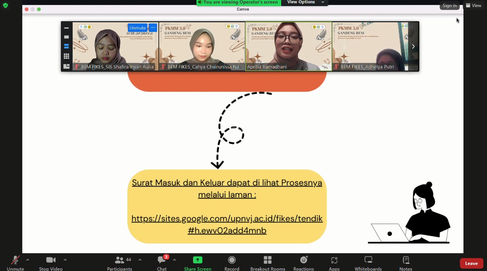Open the Reactions menu

pos(304,260)
